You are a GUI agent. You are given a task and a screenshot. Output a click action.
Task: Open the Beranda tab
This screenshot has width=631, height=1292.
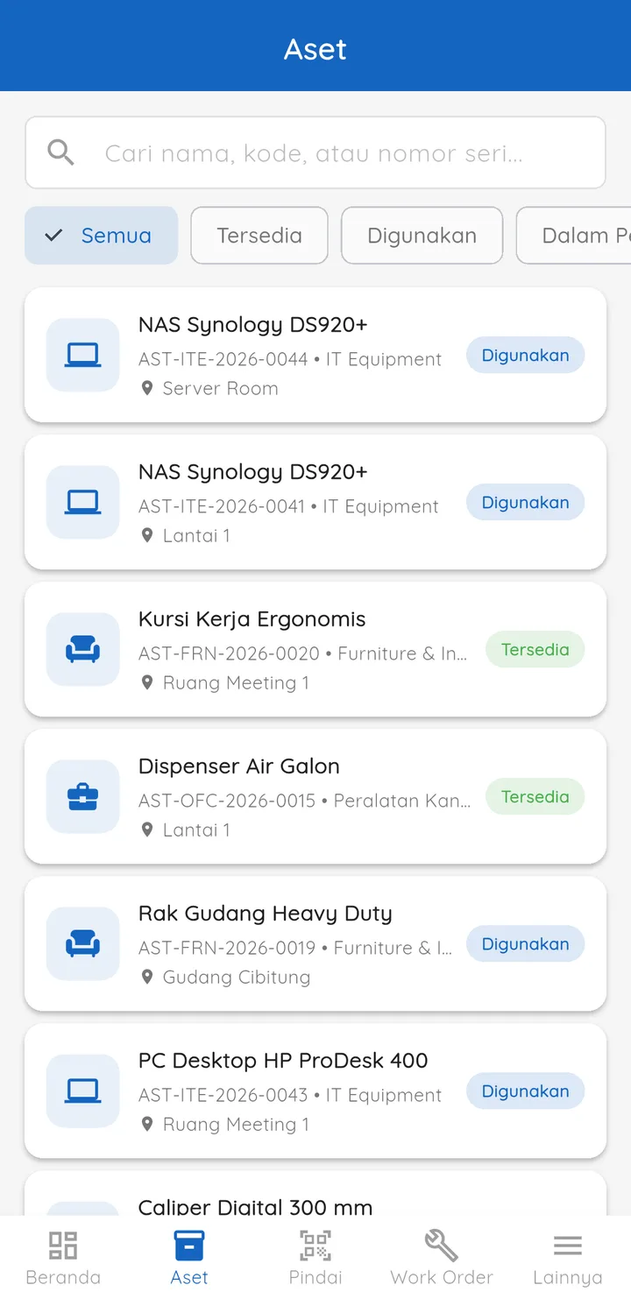pos(63,1256)
